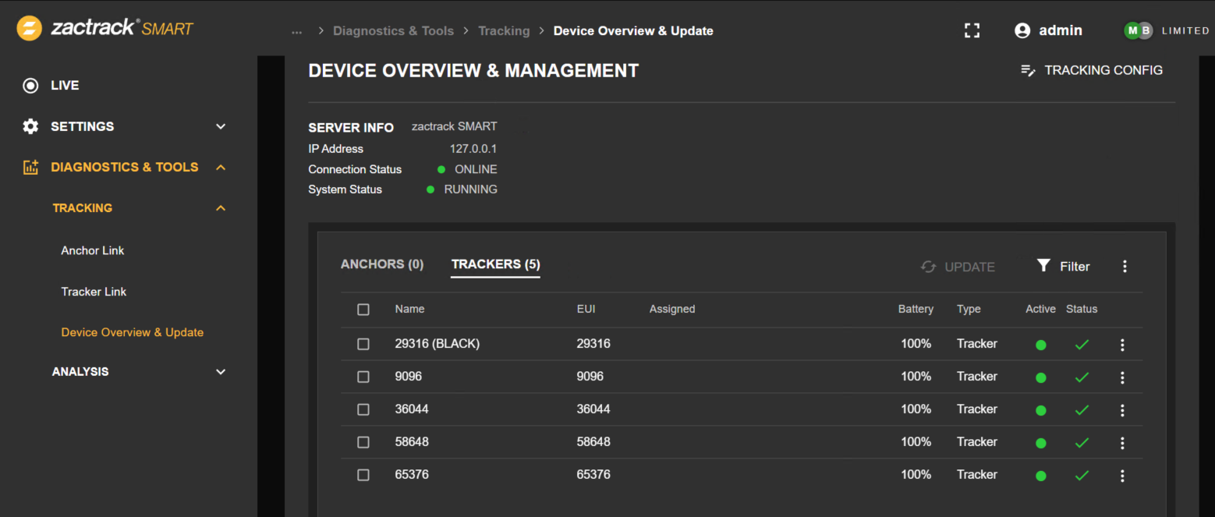1215x517 pixels.
Task: Open table options three-dot menu
Action: coord(1125,267)
